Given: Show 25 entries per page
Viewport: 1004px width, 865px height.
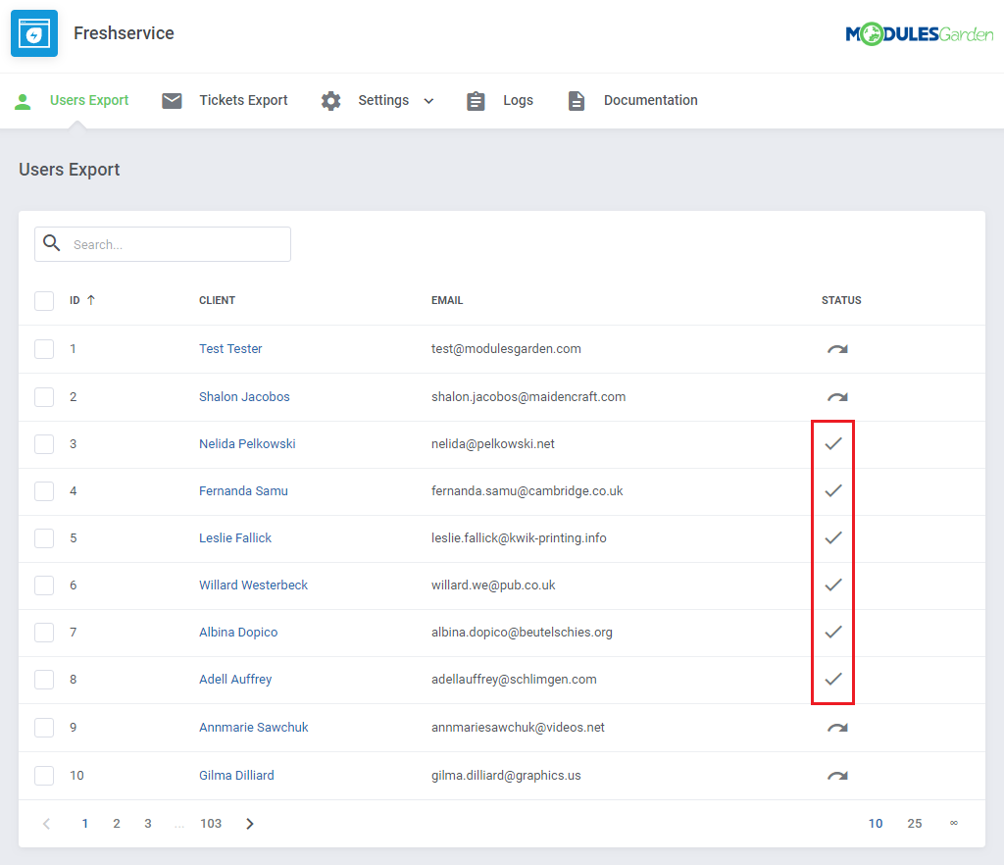Looking at the screenshot, I should coord(915,824).
